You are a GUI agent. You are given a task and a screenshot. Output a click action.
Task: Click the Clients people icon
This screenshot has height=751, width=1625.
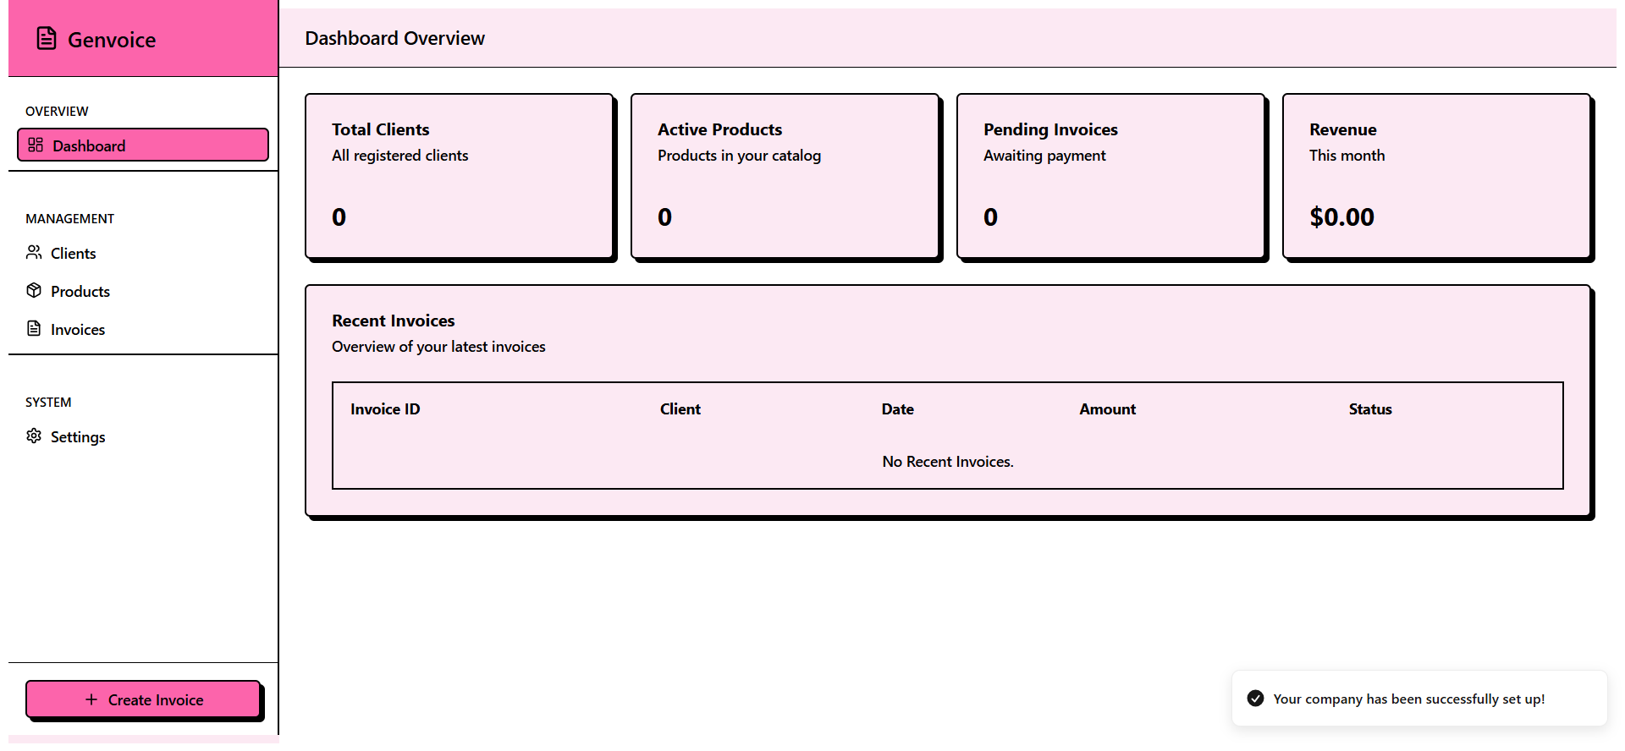(34, 252)
